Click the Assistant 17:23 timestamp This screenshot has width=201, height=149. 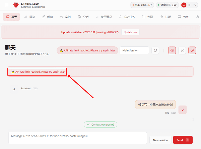tap(35, 88)
